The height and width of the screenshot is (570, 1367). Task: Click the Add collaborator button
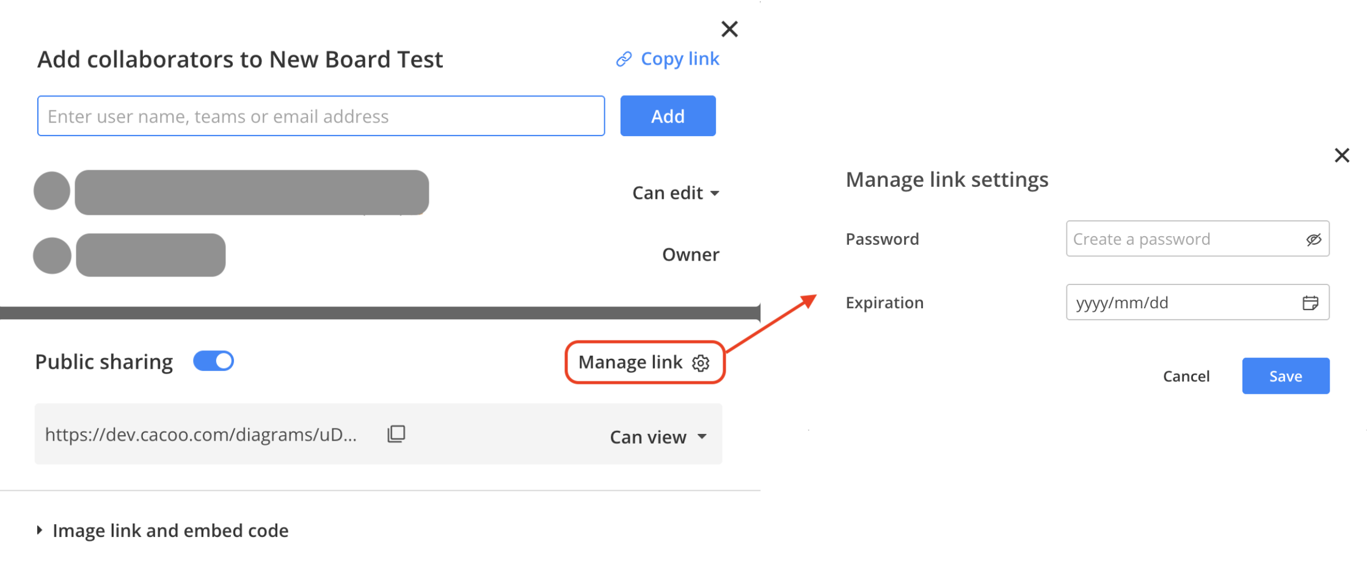pos(668,116)
